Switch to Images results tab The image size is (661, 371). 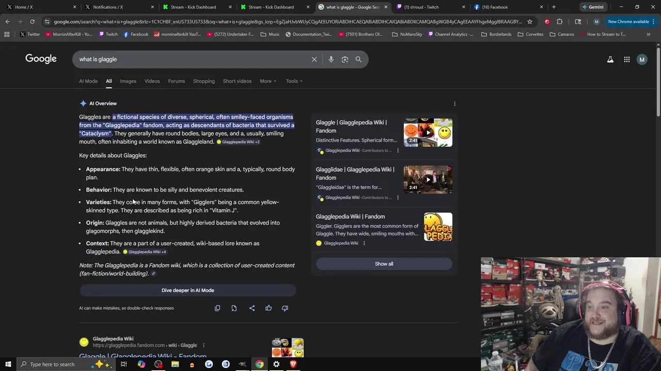[128, 81]
